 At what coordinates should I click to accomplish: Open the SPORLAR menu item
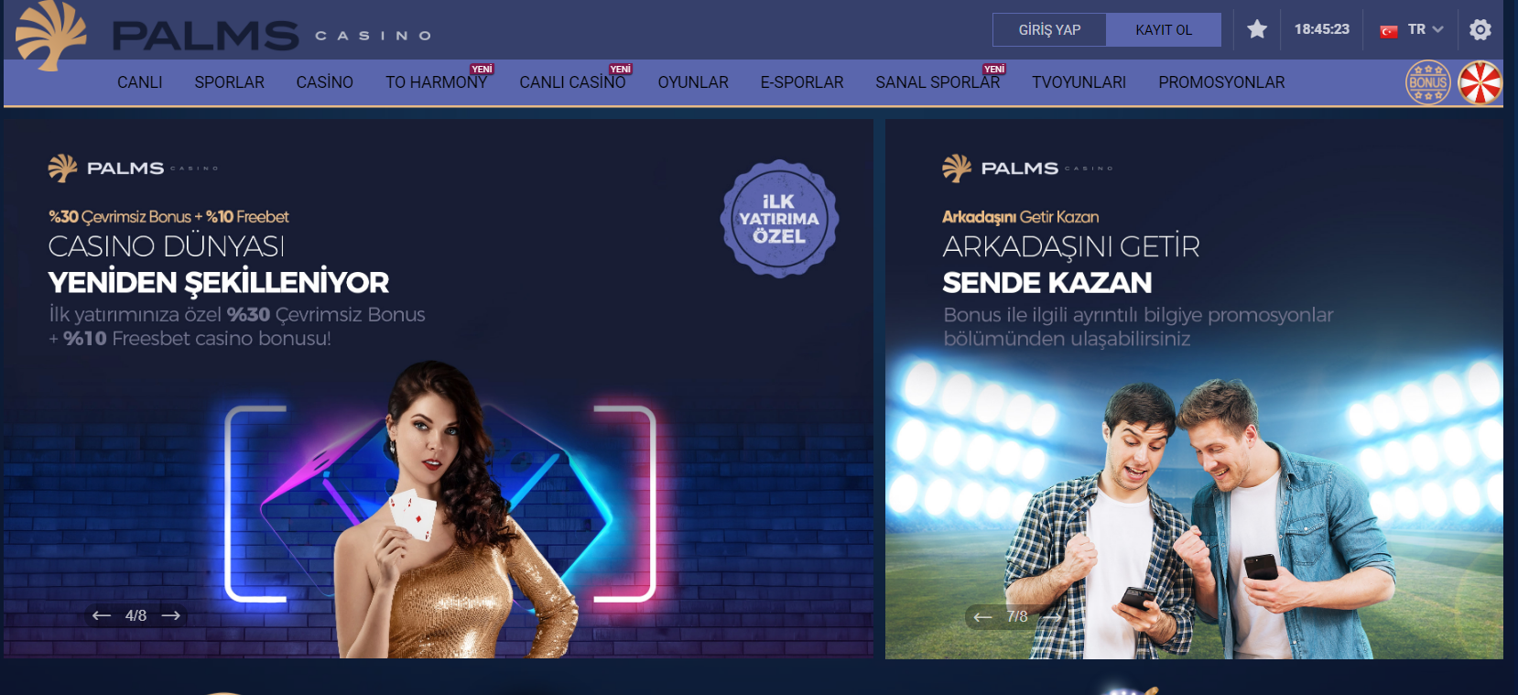[x=230, y=82]
